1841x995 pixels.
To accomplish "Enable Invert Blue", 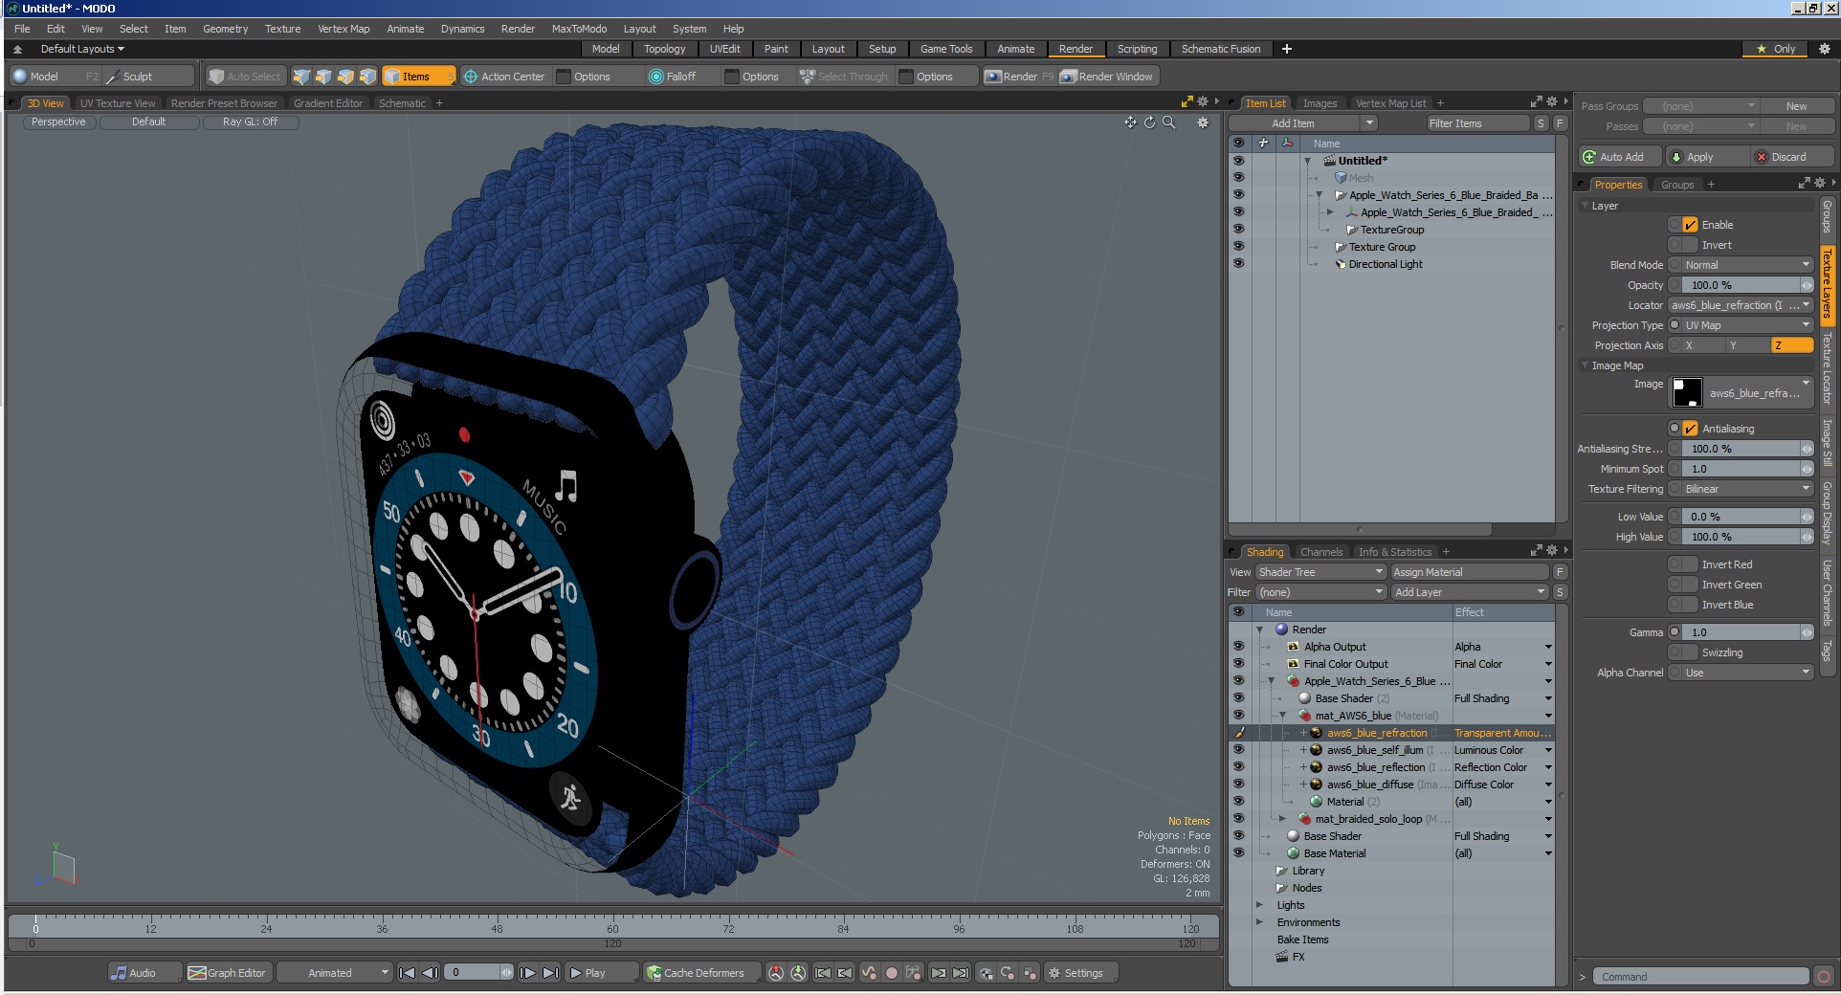I will (1690, 605).
